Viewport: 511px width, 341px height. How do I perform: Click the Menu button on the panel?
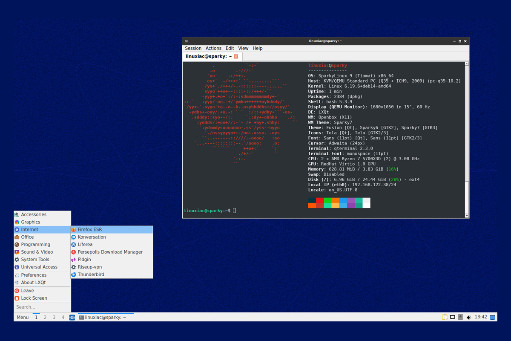point(23,317)
